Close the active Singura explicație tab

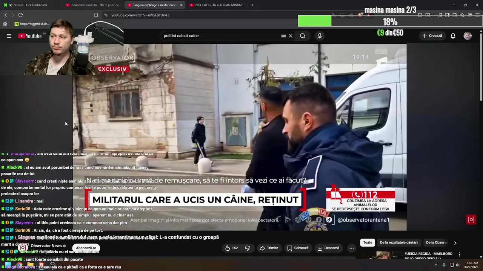pos(181,5)
